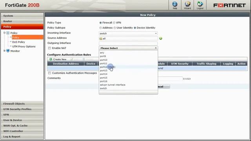
Task: Select 'any' in interface list
Action: coord(102,53)
